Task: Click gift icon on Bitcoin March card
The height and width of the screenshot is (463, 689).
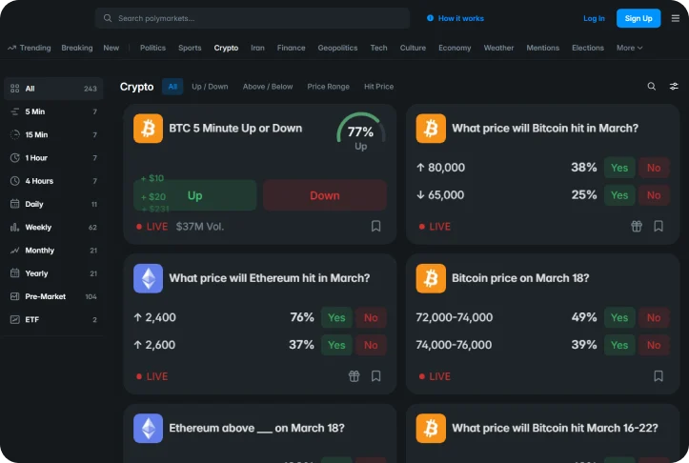Action: tap(637, 226)
